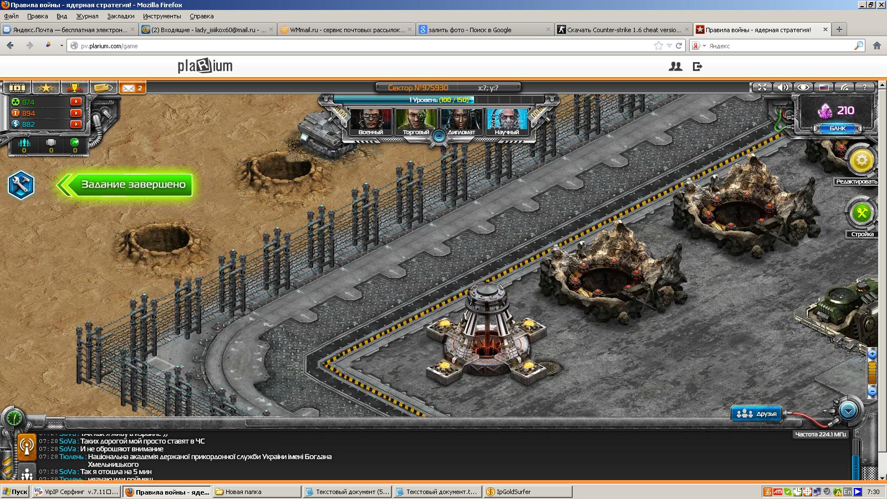Click the green radar clock gauge icon
887x499 pixels.
click(x=14, y=417)
